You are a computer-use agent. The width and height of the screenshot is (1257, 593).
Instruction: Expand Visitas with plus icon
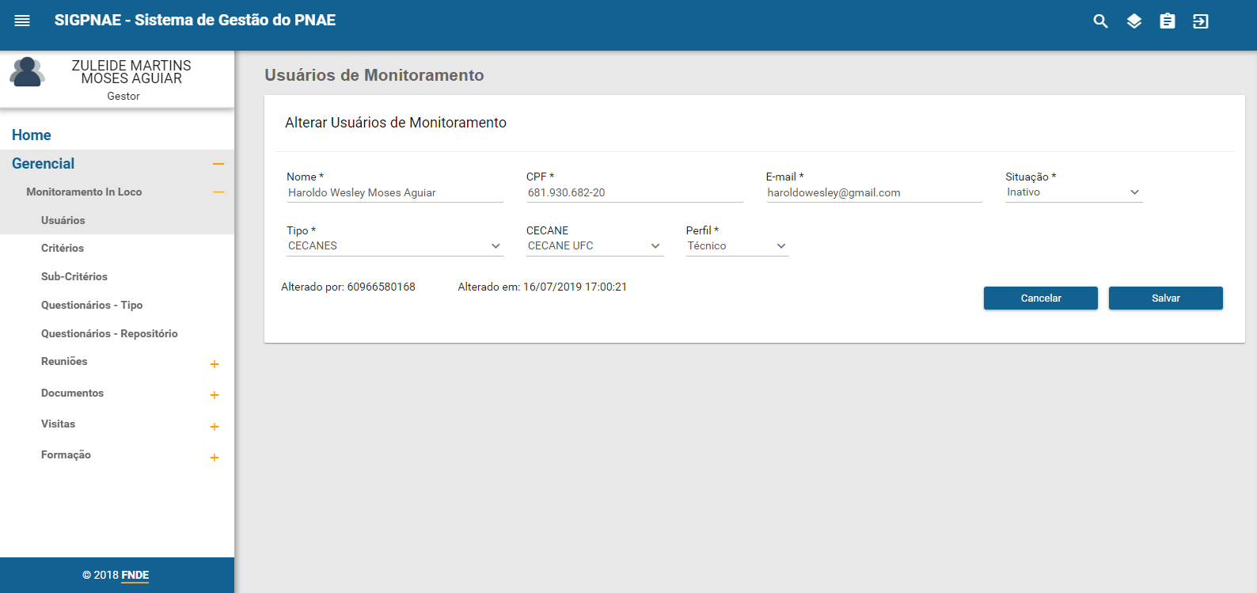coord(214,427)
